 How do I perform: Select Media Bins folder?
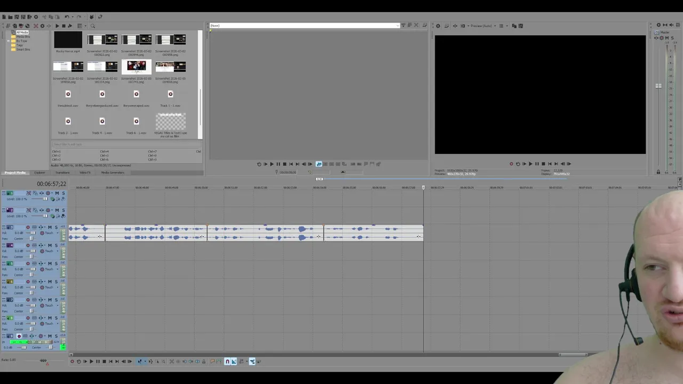point(23,37)
